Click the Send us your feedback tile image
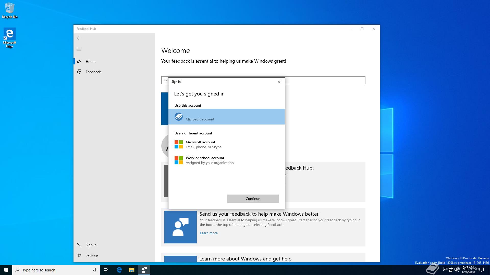This screenshot has height=275, width=490. 180,227
